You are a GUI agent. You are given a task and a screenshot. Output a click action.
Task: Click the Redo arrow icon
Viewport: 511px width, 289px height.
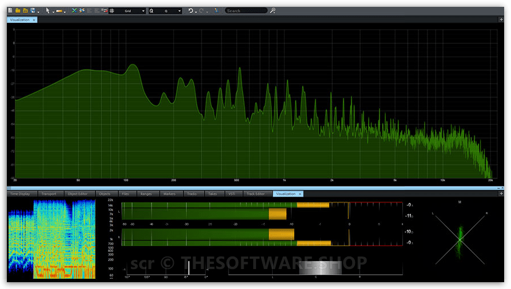[201, 11]
